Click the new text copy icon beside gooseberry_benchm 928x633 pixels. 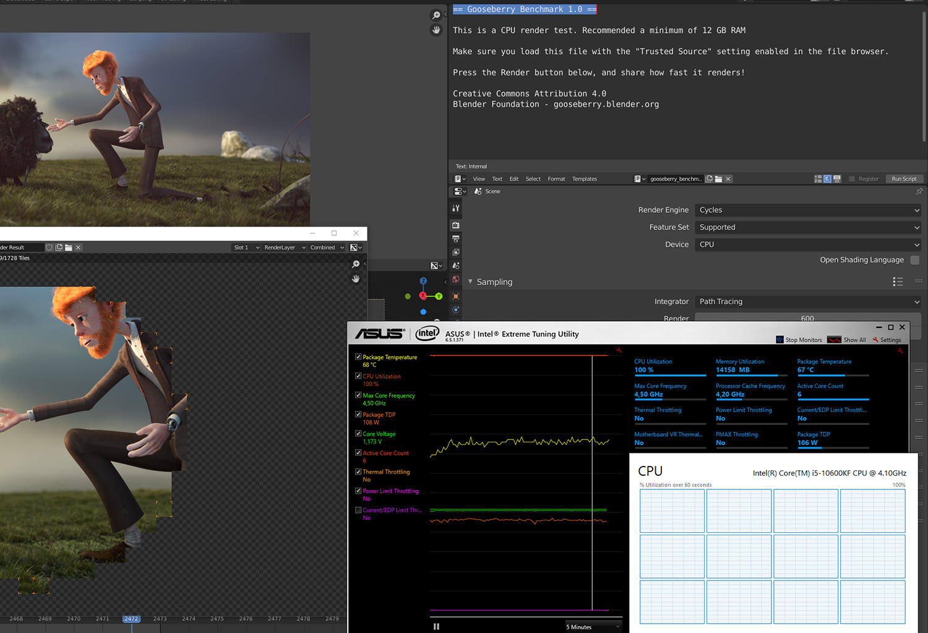(x=709, y=179)
